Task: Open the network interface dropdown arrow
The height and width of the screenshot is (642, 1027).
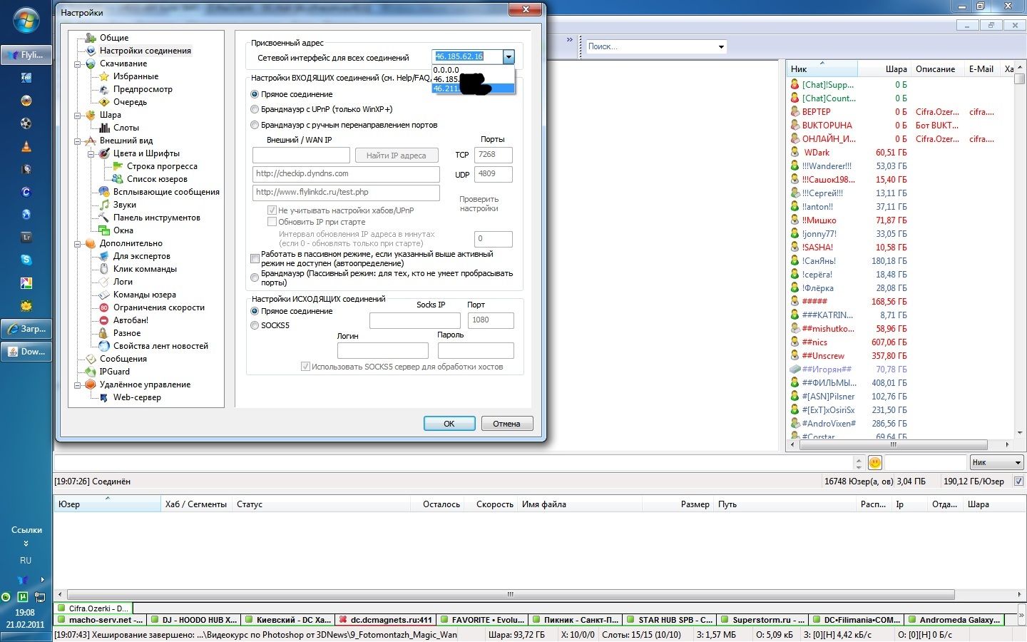Action: point(509,56)
